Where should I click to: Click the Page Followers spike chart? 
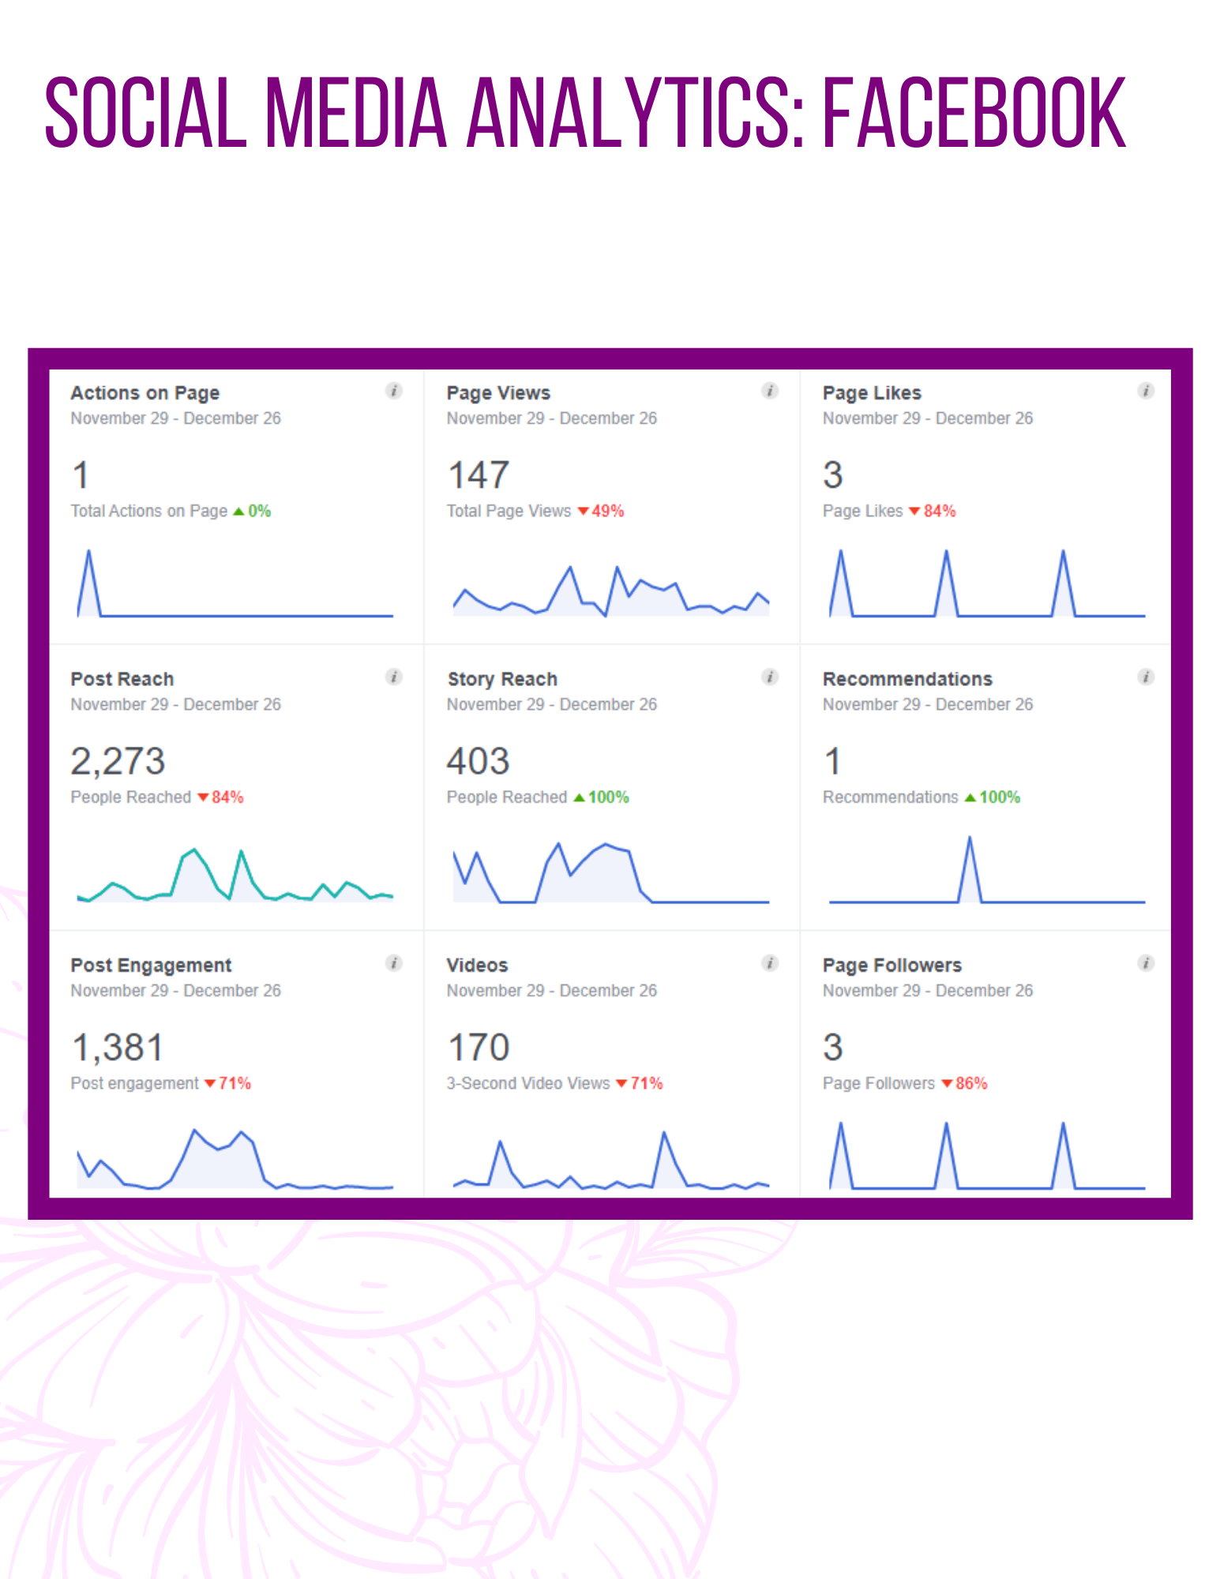tap(987, 1155)
